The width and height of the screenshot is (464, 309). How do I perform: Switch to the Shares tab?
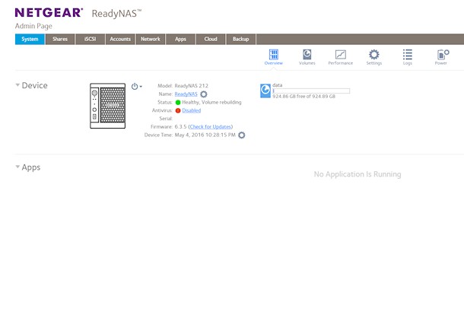[x=59, y=39]
